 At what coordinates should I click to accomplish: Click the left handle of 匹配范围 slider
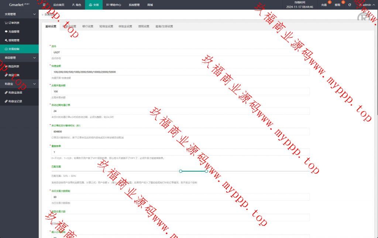181,171
